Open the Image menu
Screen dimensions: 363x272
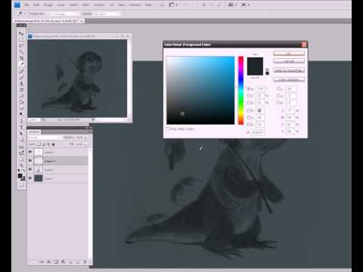[48, 5]
